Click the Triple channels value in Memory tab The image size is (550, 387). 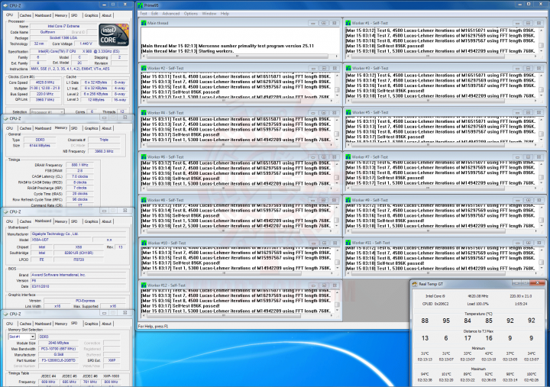click(104, 140)
